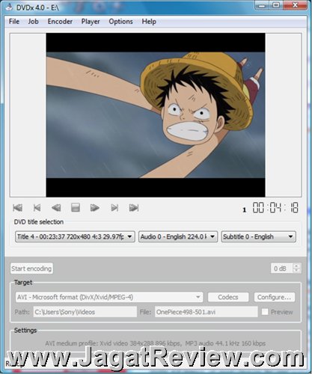Play forward with the double-right arrow icon
312x374 pixels.
pyautogui.click(x=95, y=208)
